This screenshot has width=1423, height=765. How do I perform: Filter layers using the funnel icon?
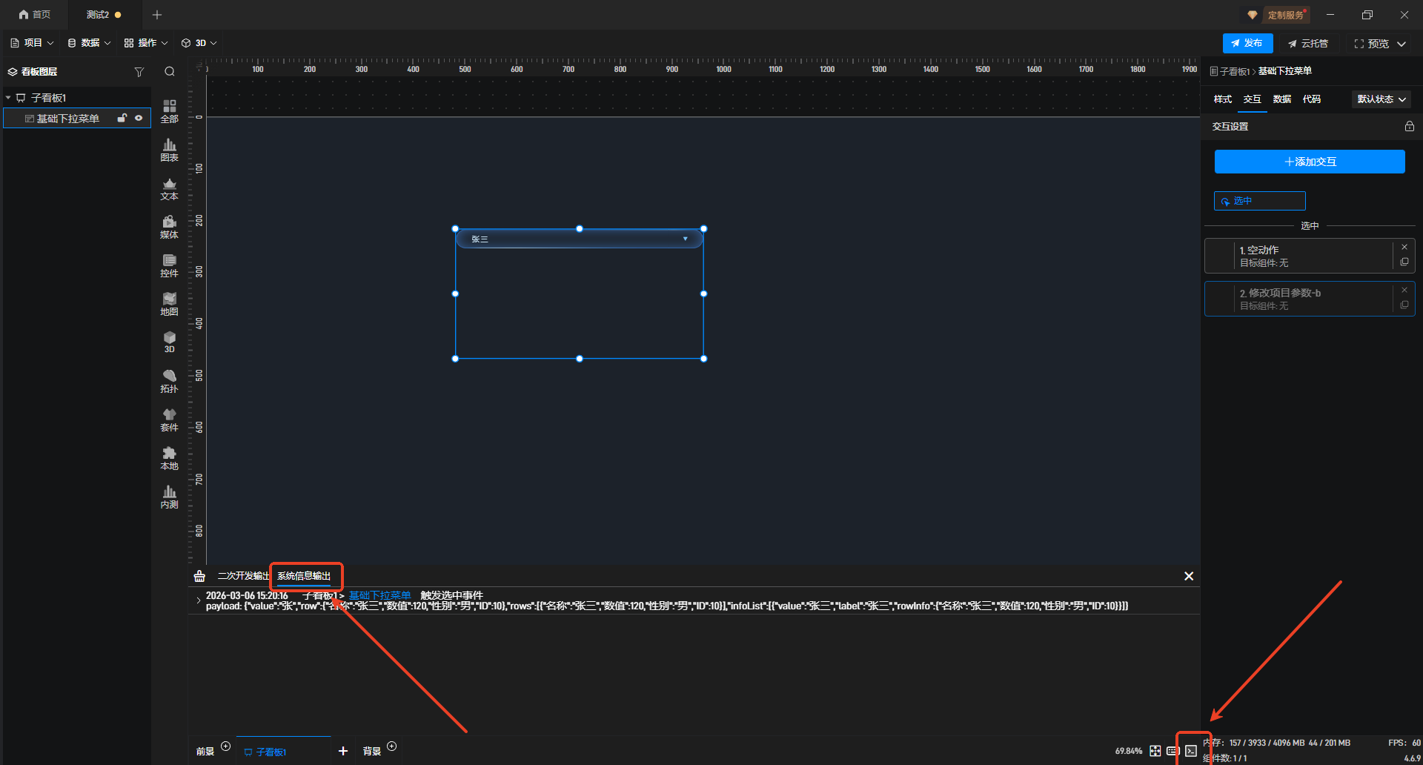[x=139, y=72]
